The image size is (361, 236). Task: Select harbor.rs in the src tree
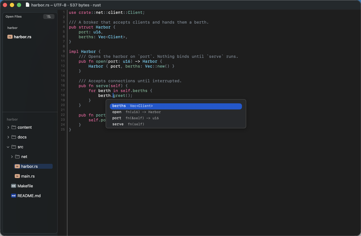coord(29,166)
